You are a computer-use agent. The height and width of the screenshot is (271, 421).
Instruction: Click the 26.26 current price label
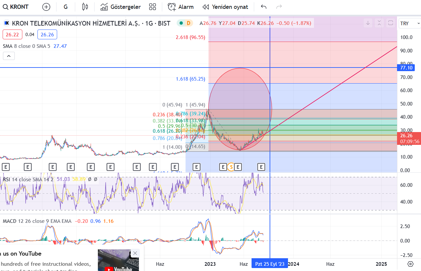(407, 135)
